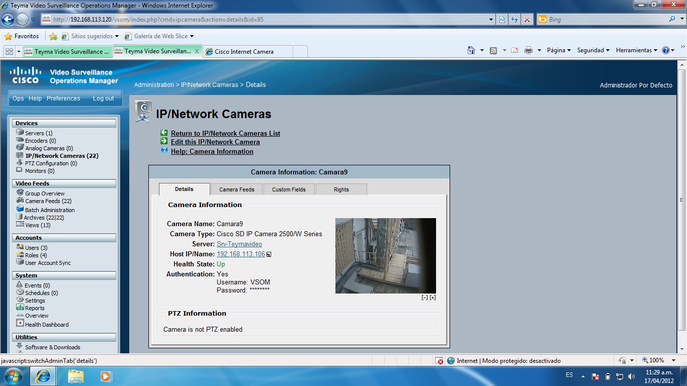Screen dimensions: 687x386
Task: Click the Reports chart icon
Action: point(20,307)
